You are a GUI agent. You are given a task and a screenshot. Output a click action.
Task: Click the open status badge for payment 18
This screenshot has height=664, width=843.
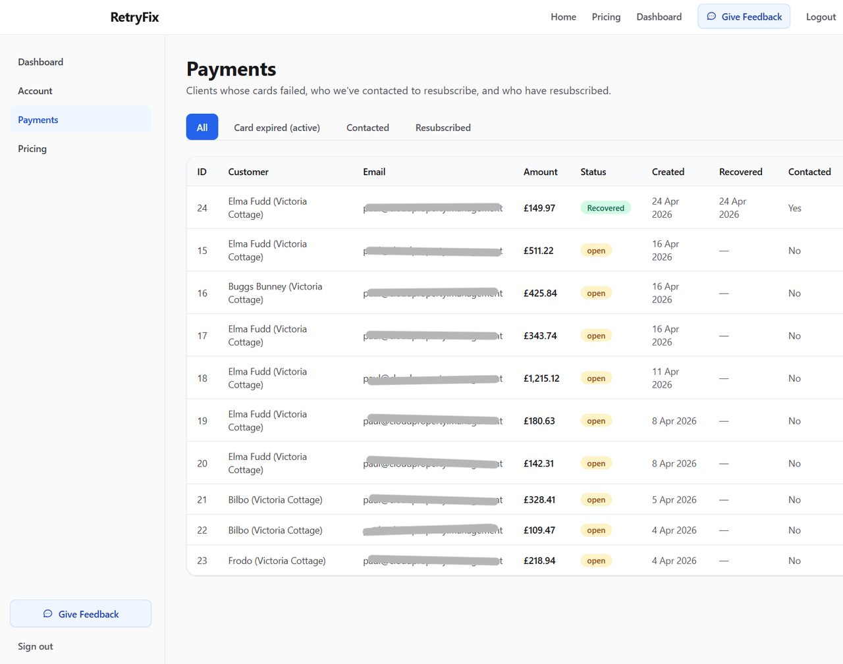coord(596,378)
